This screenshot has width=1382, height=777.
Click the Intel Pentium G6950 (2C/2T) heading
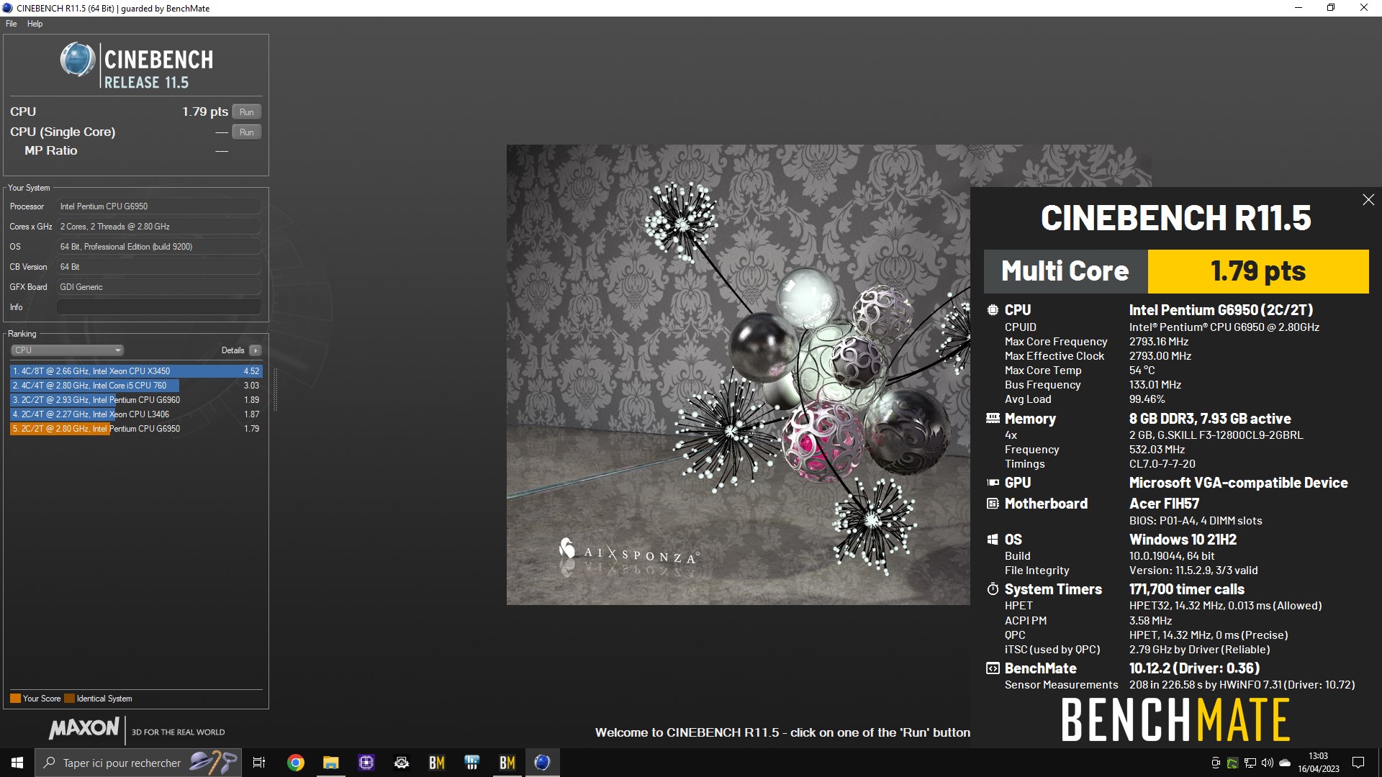point(1221,310)
